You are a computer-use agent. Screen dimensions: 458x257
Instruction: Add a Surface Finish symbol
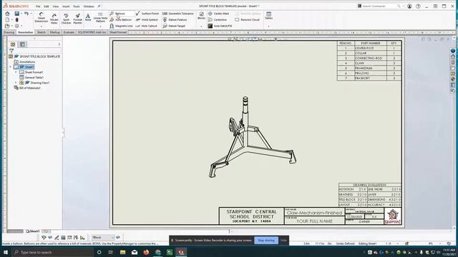point(147,14)
